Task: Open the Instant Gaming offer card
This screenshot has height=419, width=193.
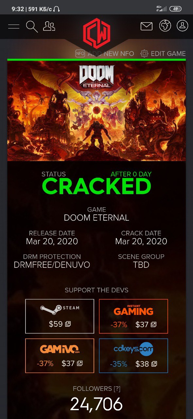Action: click(x=133, y=316)
